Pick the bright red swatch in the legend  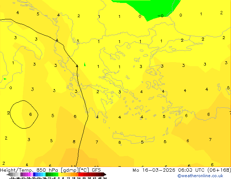[79, 175]
